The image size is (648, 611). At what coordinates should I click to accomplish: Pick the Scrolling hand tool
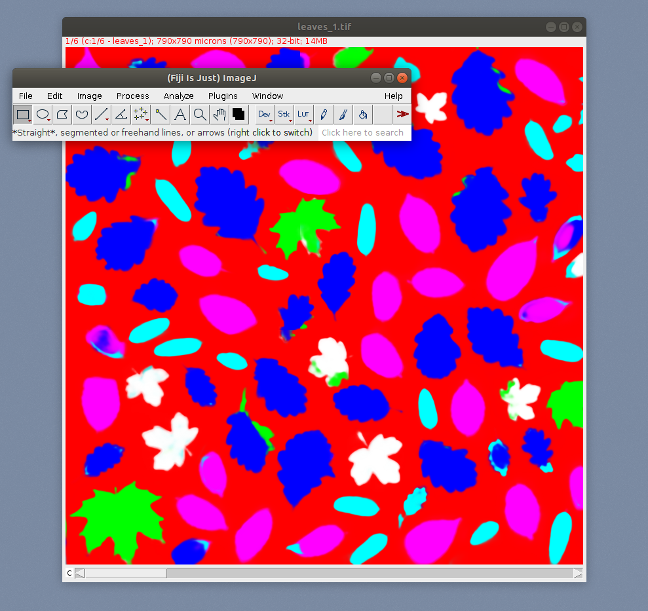click(x=219, y=114)
